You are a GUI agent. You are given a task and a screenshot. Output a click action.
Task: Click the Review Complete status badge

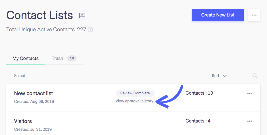click(x=135, y=93)
